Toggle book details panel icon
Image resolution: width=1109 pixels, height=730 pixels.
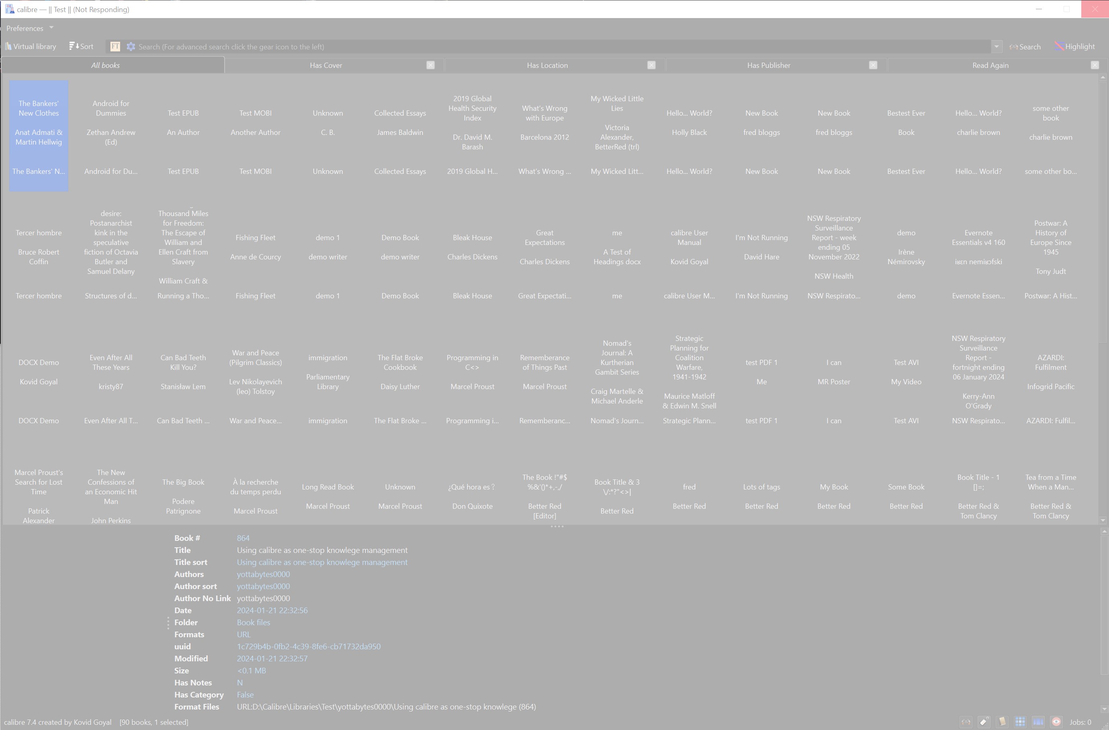coord(1002,722)
